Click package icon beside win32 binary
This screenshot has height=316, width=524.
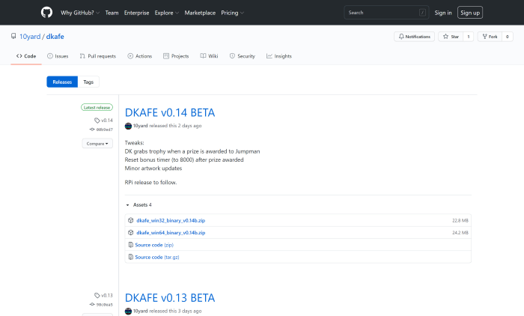(131, 220)
